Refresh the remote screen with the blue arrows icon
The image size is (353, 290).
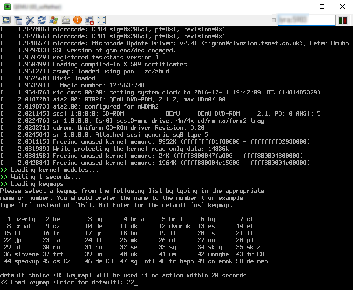point(42,20)
